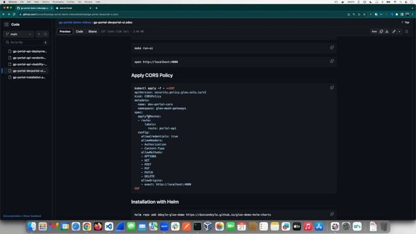
Task: Expand the tab search chevron in tab strip
Action: [x=413, y=8]
